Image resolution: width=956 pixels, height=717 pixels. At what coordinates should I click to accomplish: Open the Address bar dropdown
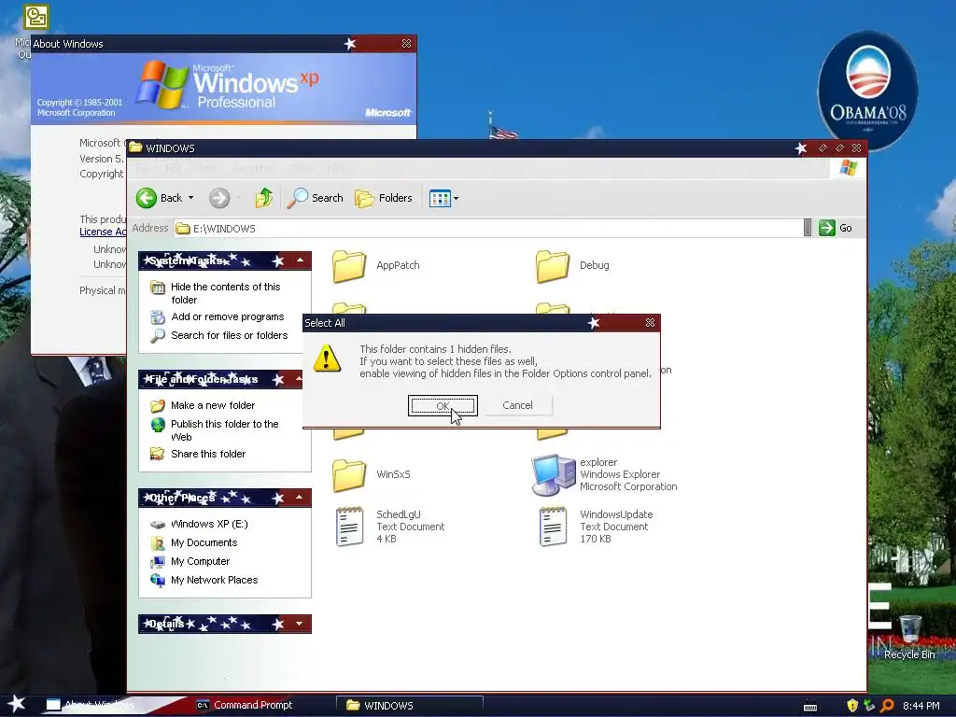coord(808,228)
